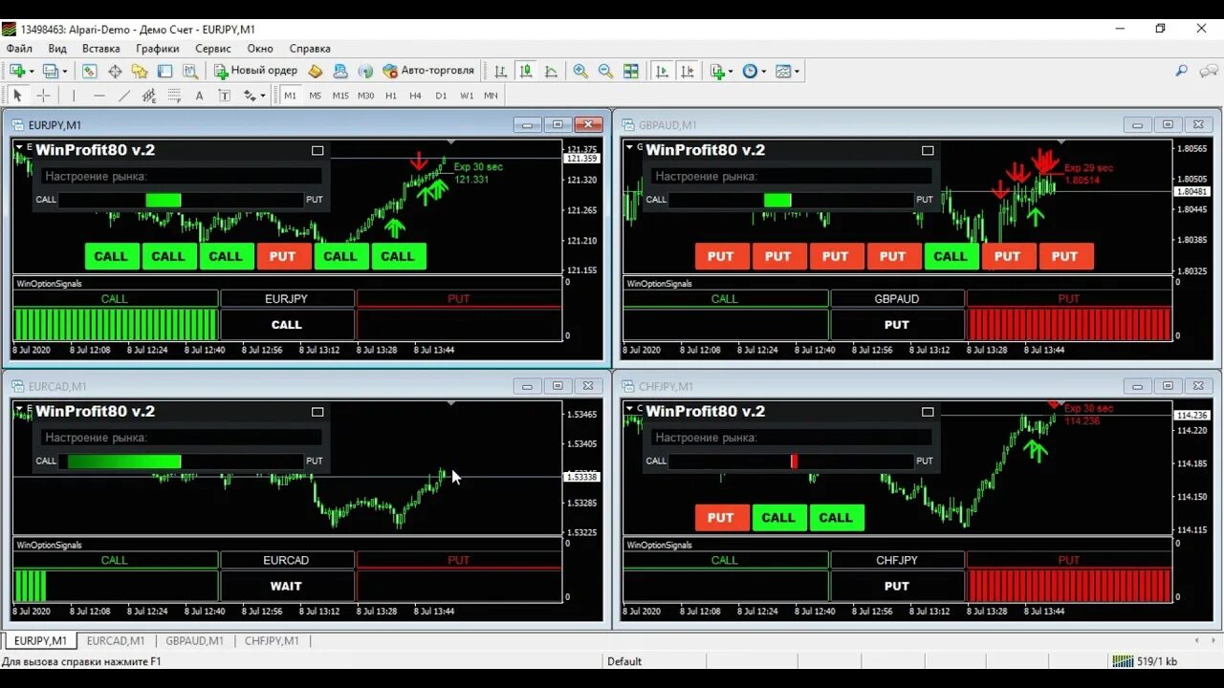
Task: Expand the templates dropdown arrow
Action: click(797, 72)
